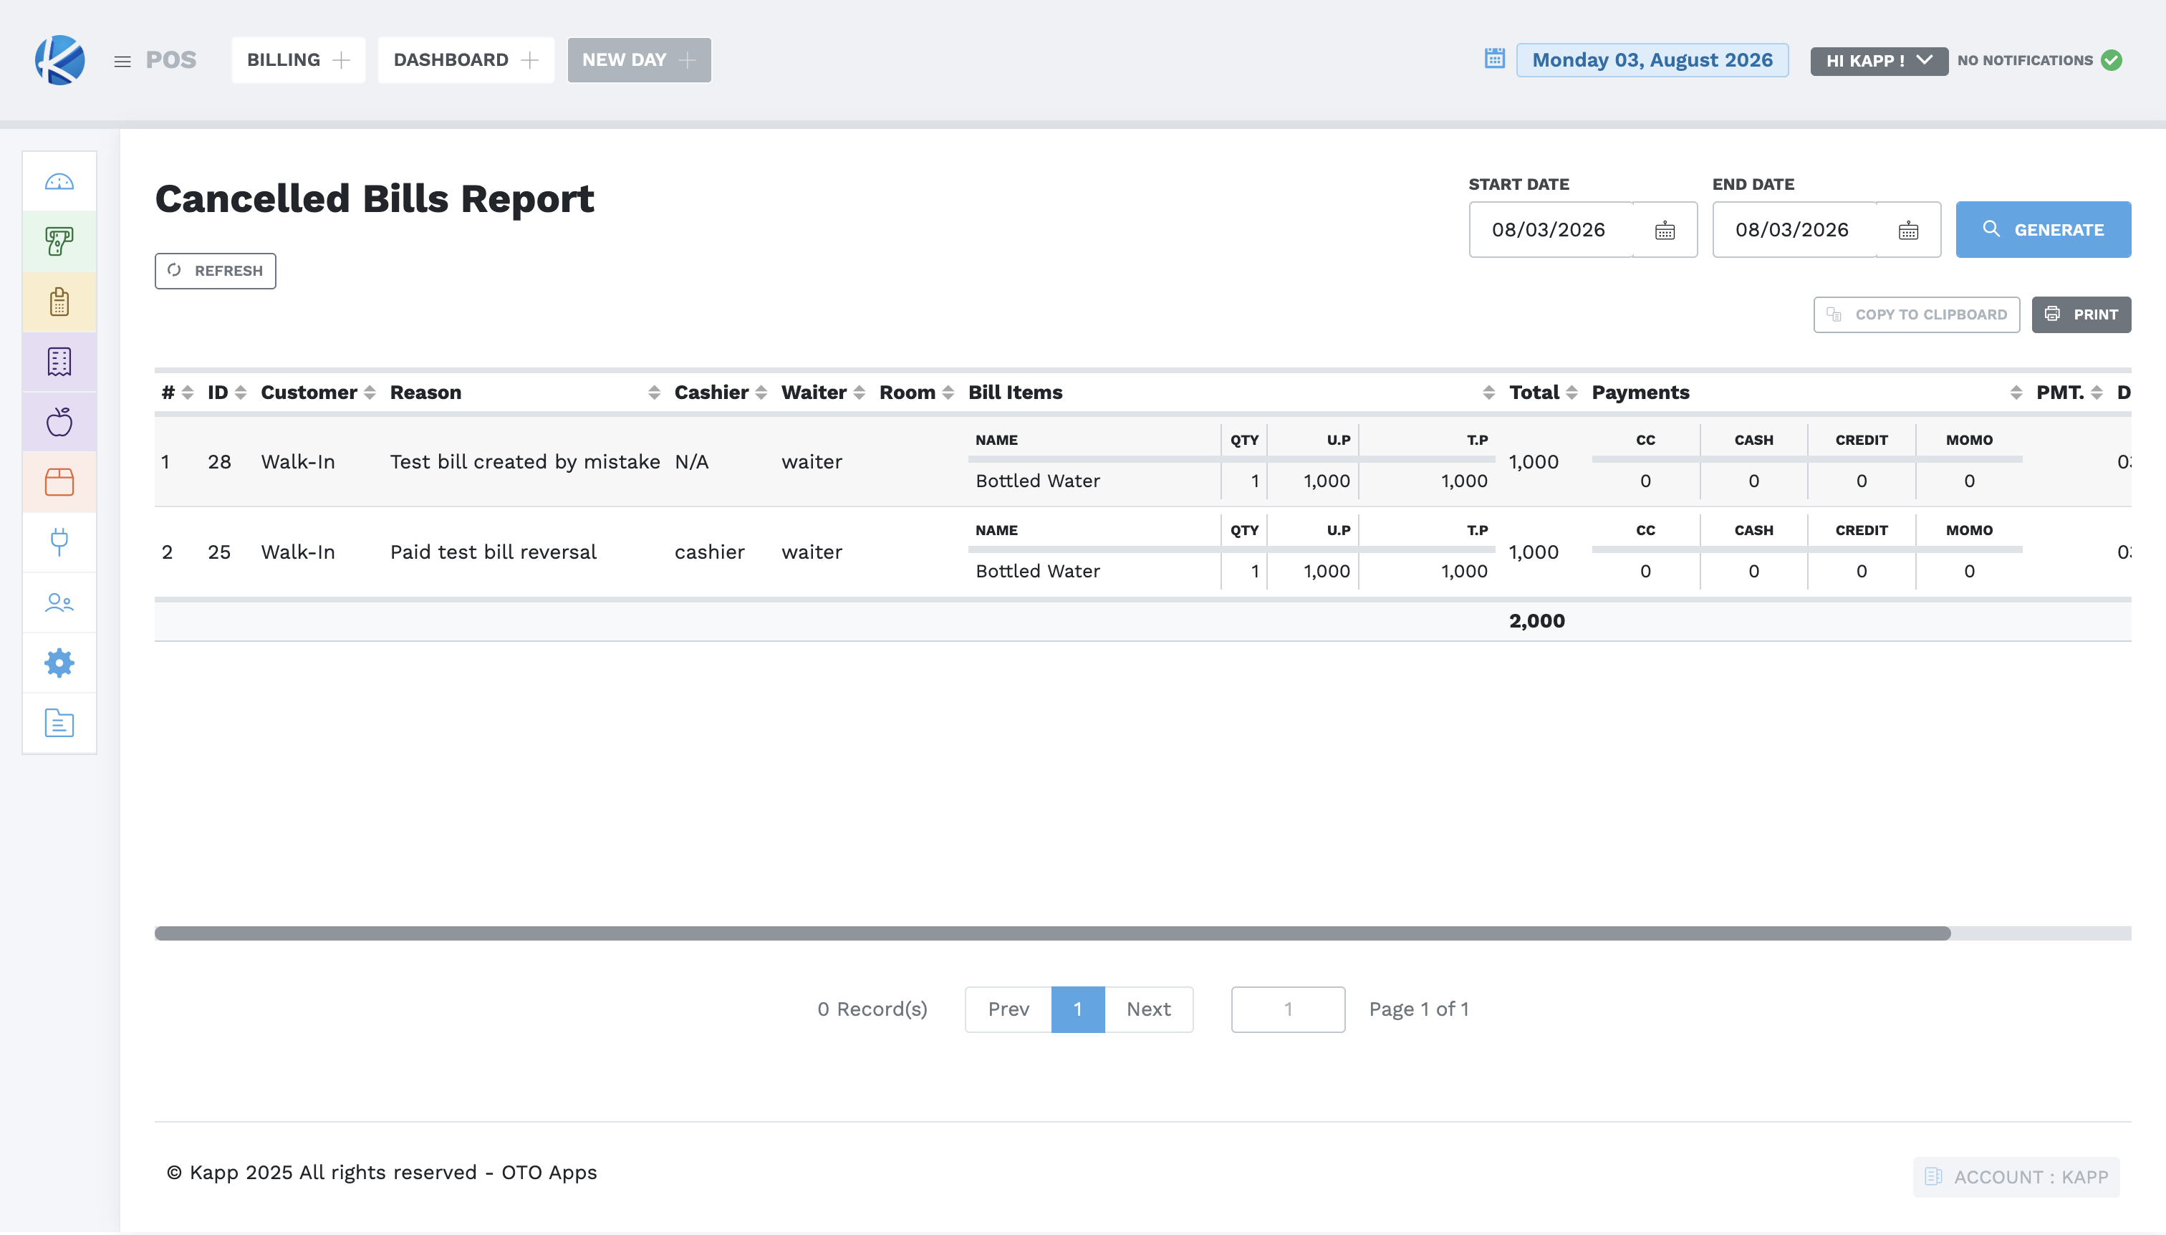Select page 1 in pagination
2166x1235 pixels.
[x=1078, y=1009]
